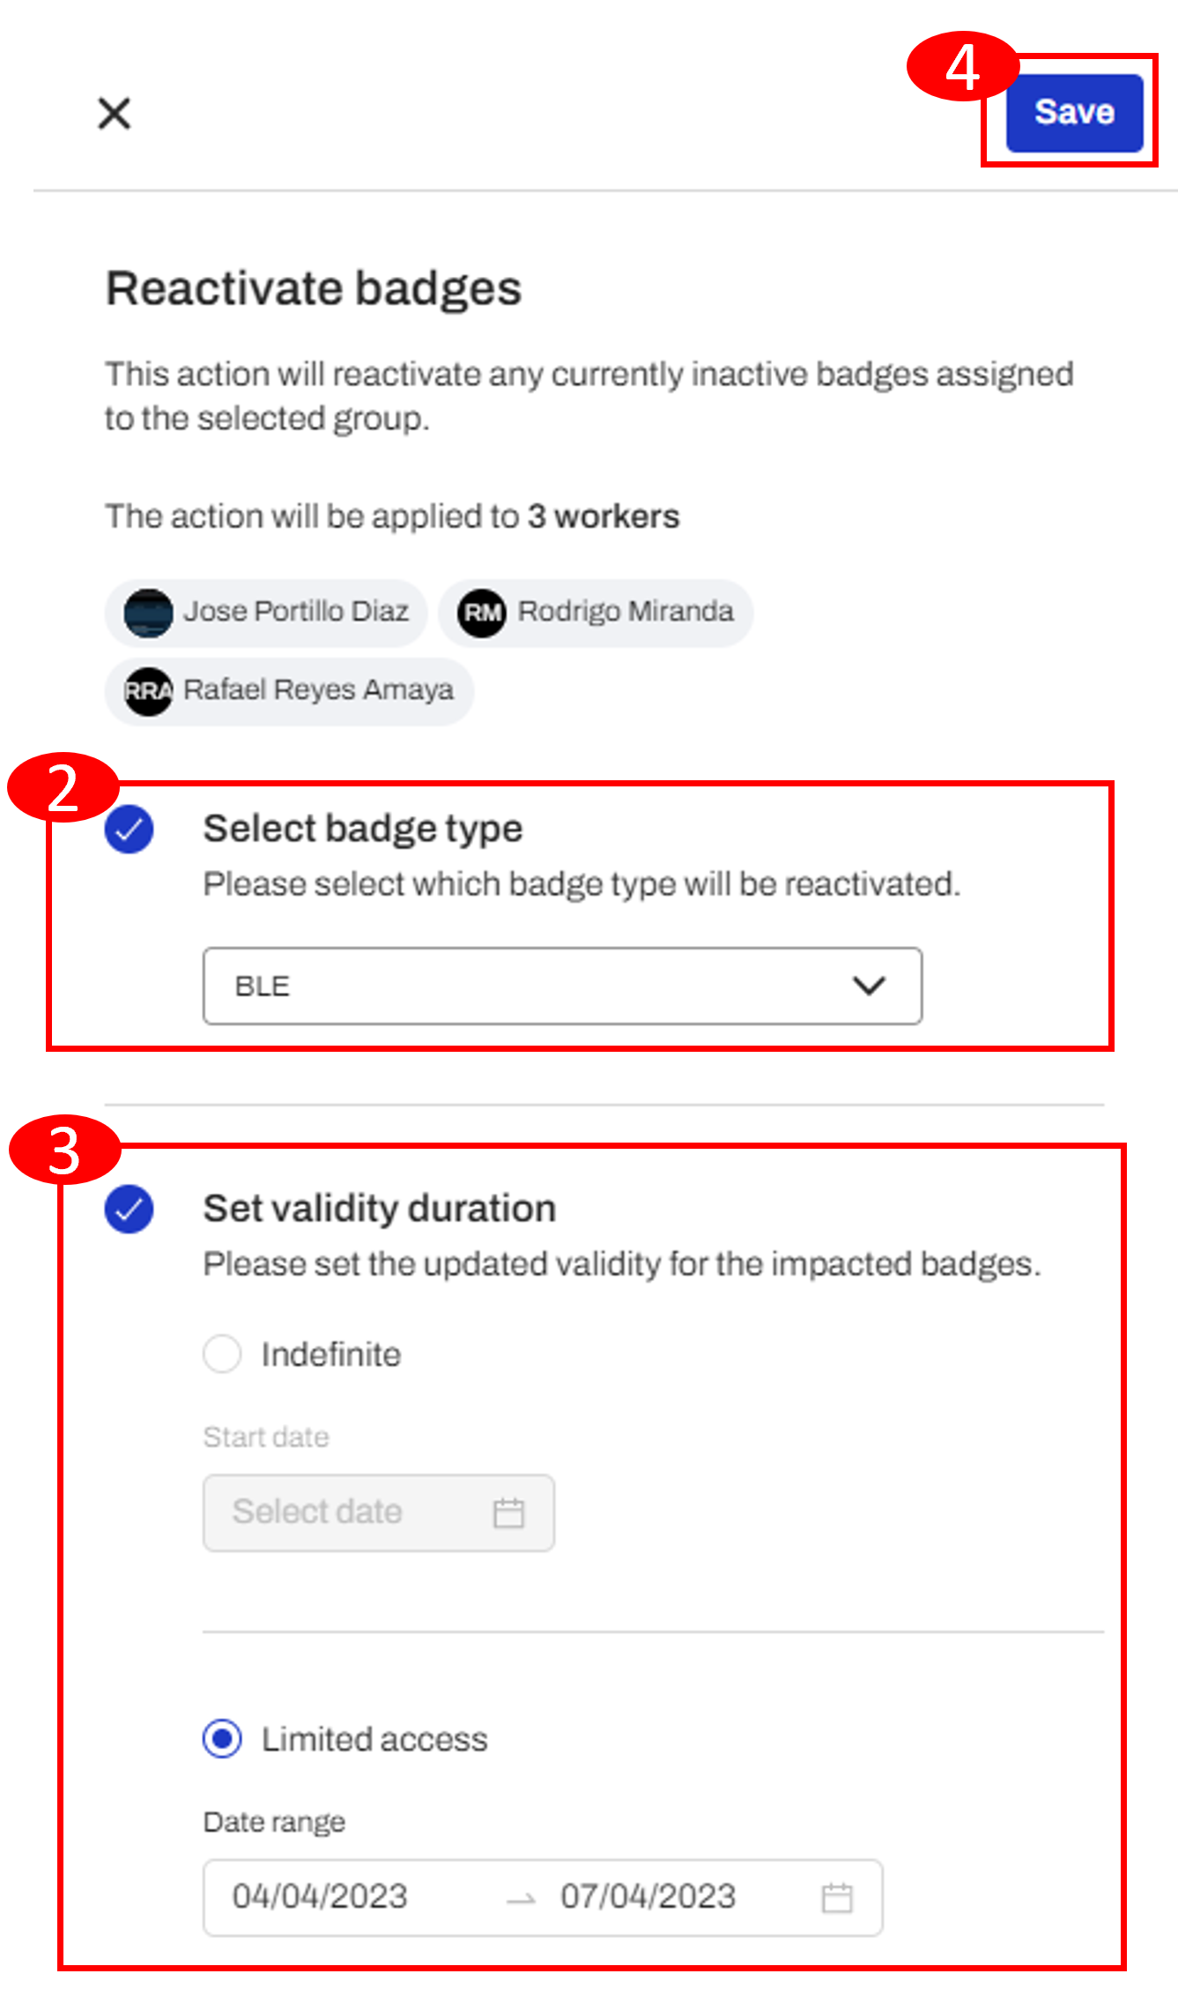1178x1996 pixels.
Task: Click the Save button
Action: [1074, 113]
